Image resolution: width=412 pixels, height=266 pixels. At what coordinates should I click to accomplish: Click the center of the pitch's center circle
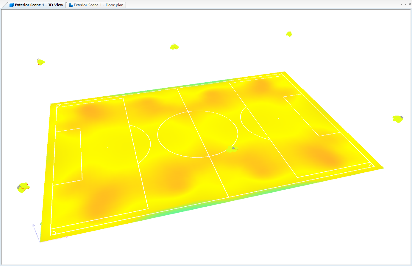(198, 134)
